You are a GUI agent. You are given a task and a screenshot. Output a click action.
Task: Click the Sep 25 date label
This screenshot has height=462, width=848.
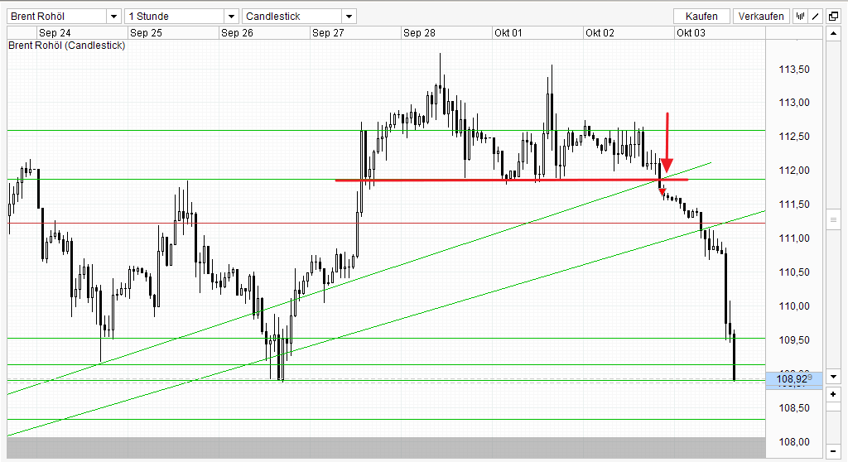click(146, 33)
